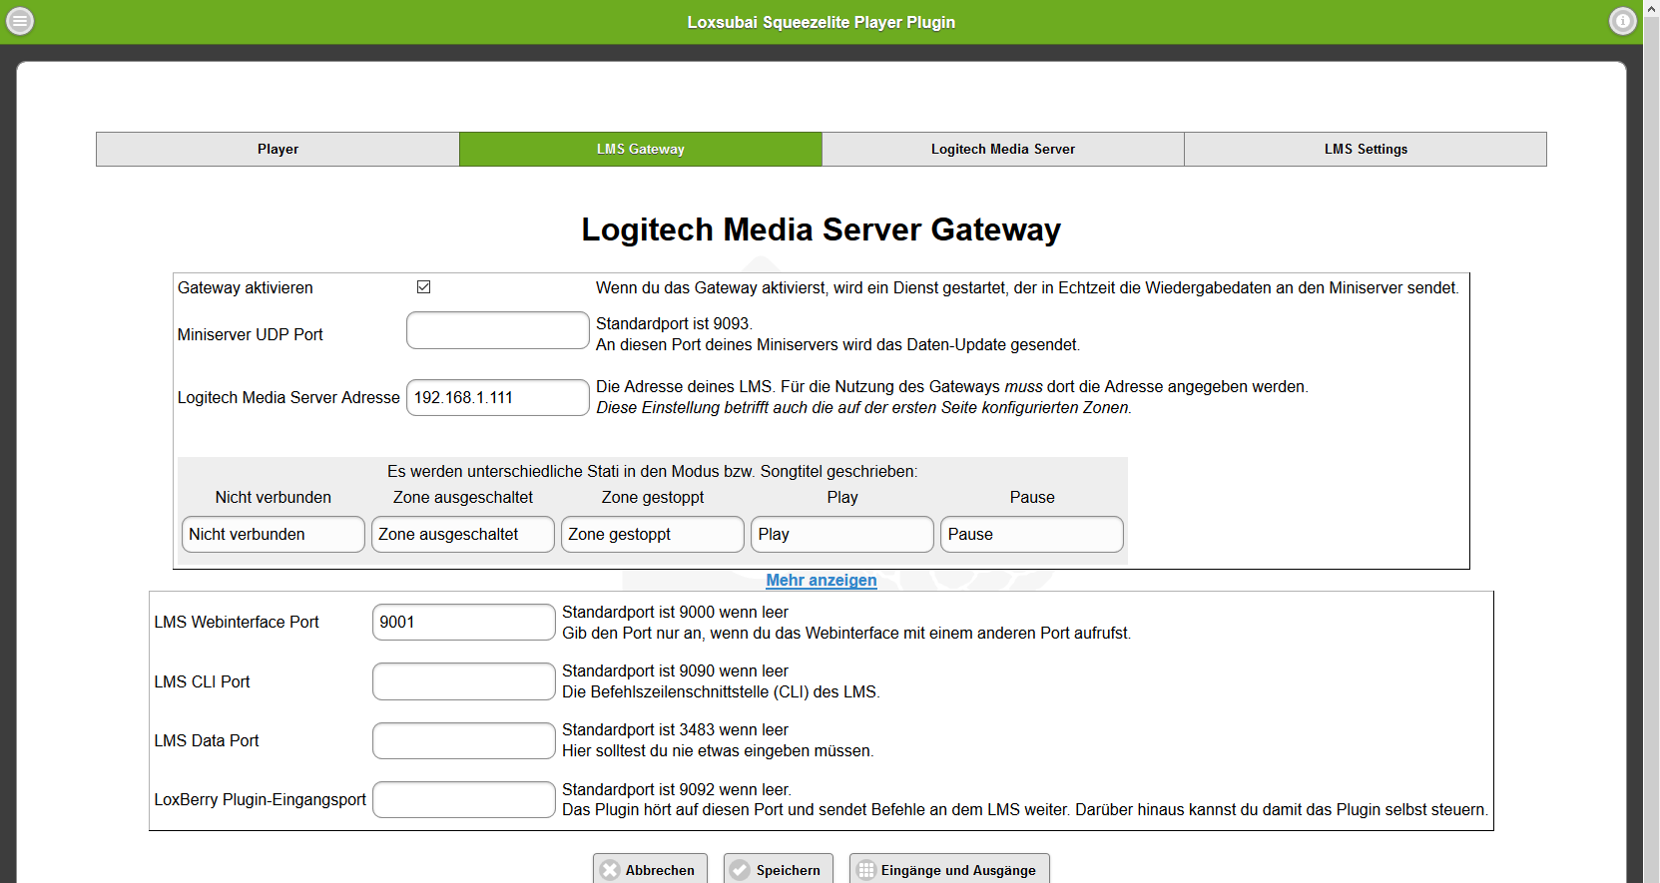Viewport: 1660px width, 883px height.
Task: Open the hamburger menu icon
Action: (20, 21)
